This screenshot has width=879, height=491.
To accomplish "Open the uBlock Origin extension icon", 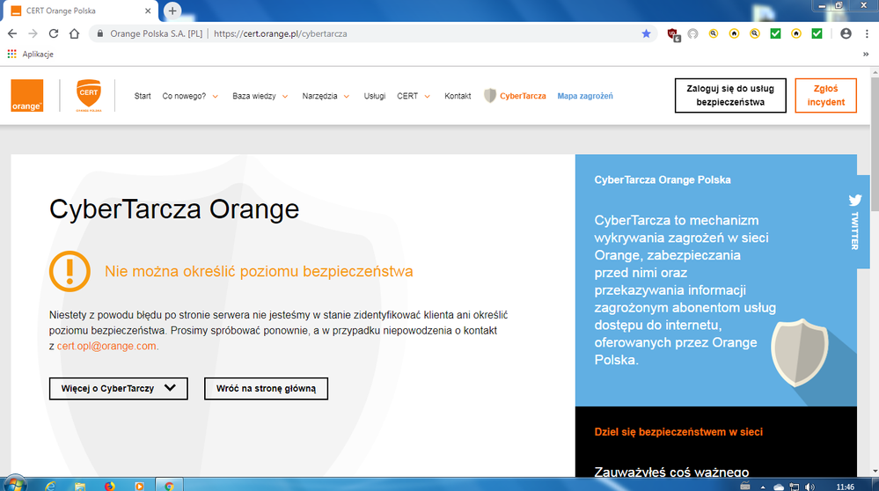I will click(673, 33).
